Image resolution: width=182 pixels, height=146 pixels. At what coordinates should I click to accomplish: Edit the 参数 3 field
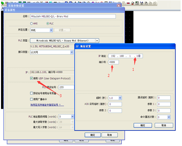pos(164,110)
